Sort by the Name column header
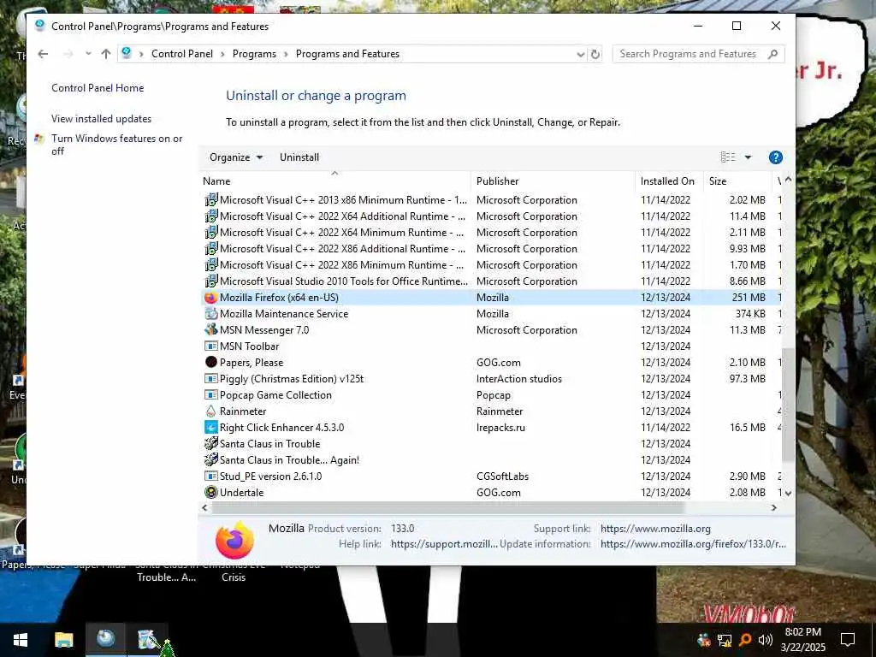The height and width of the screenshot is (657, 876). (335, 181)
